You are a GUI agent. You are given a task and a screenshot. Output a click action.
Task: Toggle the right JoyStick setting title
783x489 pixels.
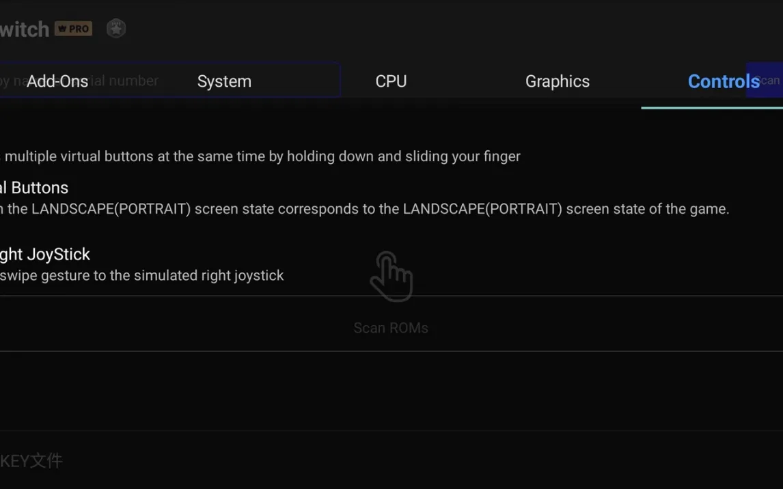45,255
